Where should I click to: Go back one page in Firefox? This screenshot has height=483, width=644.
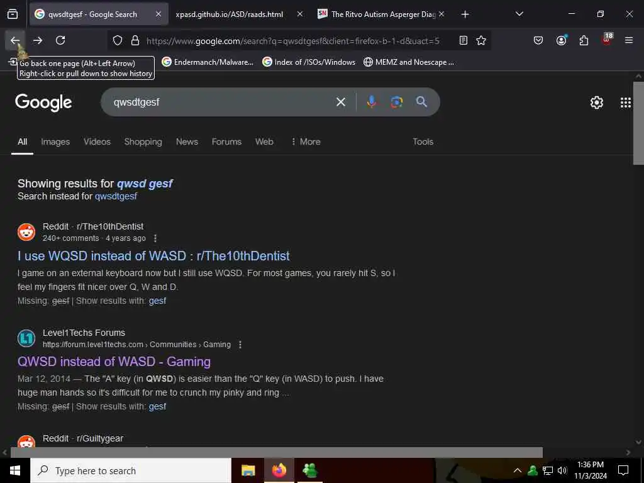point(15,40)
